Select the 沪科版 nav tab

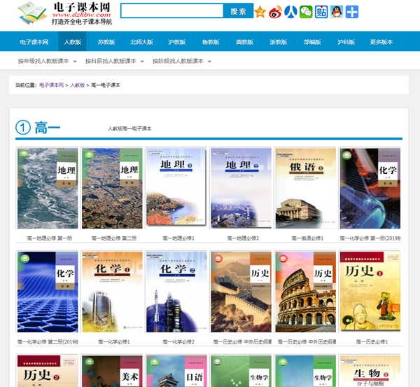point(346,42)
